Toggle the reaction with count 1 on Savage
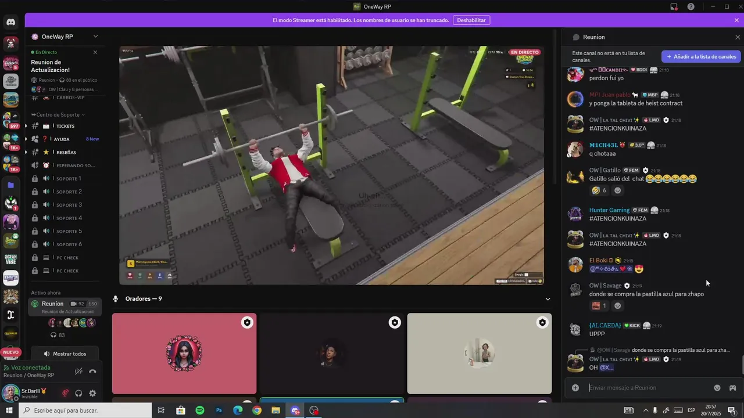The image size is (744, 418). (599, 306)
